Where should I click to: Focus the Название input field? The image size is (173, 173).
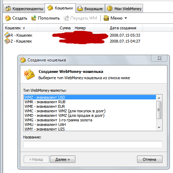pos(93,144)
